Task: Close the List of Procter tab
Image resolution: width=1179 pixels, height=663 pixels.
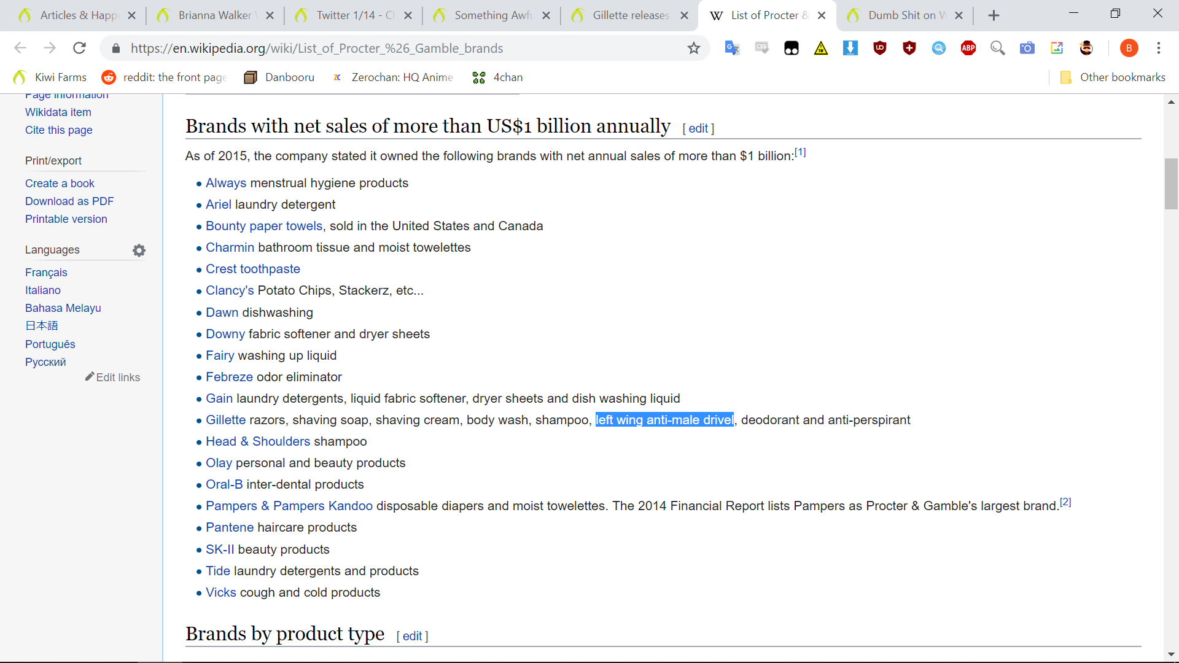Action: 822,15
